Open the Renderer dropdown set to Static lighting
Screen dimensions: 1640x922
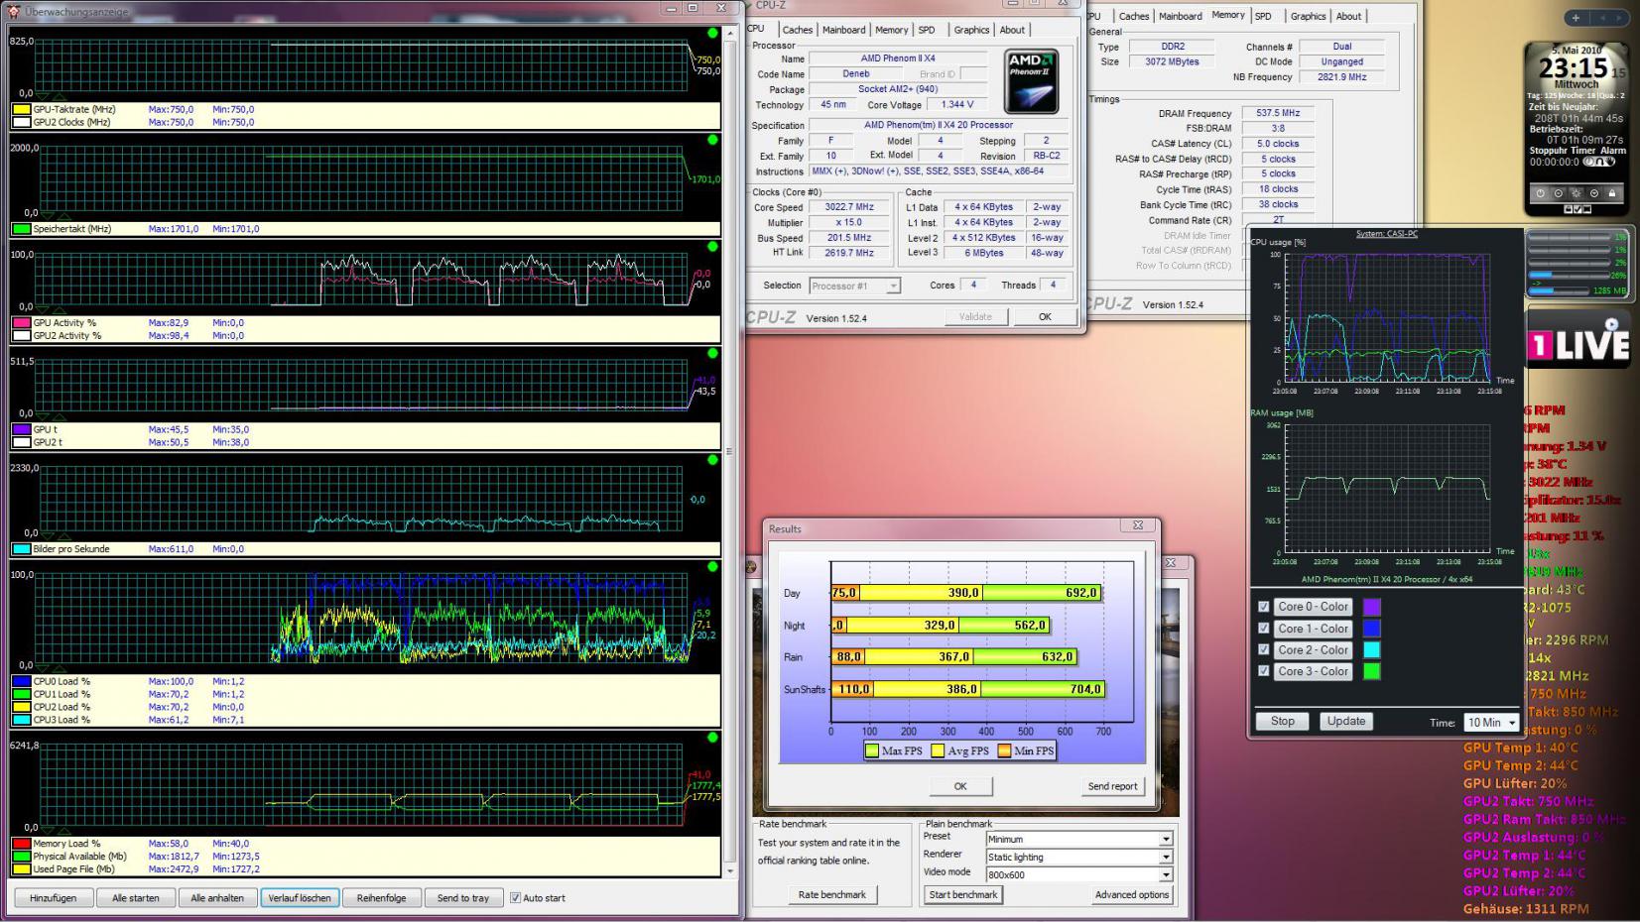(x=1079, y=857)
